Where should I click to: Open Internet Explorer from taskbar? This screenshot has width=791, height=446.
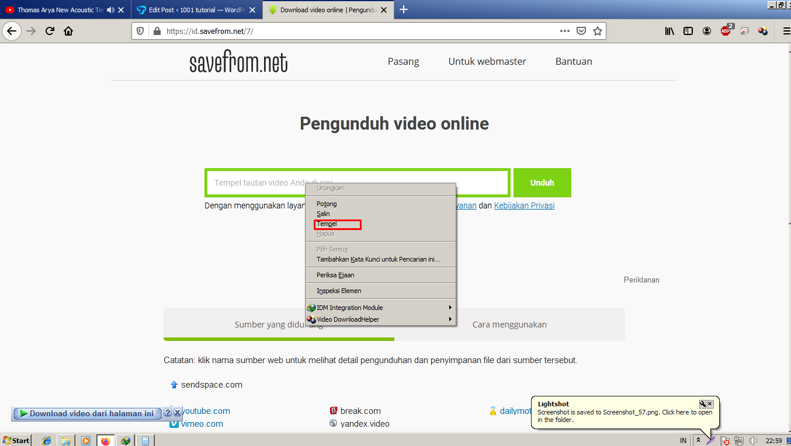coord(47,440)
